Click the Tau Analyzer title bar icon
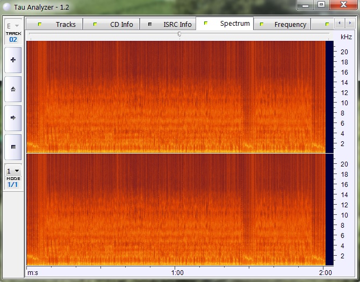This screenshot has height=282, width=360. [6, 7]
